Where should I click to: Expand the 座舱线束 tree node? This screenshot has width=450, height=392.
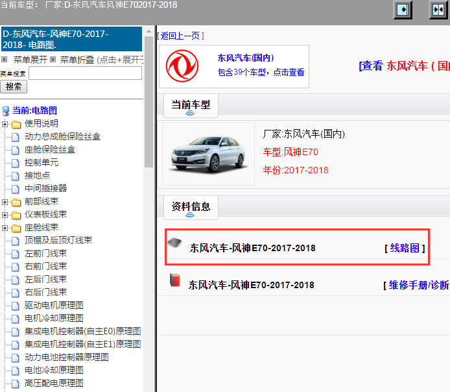click(x=5, y=228)
